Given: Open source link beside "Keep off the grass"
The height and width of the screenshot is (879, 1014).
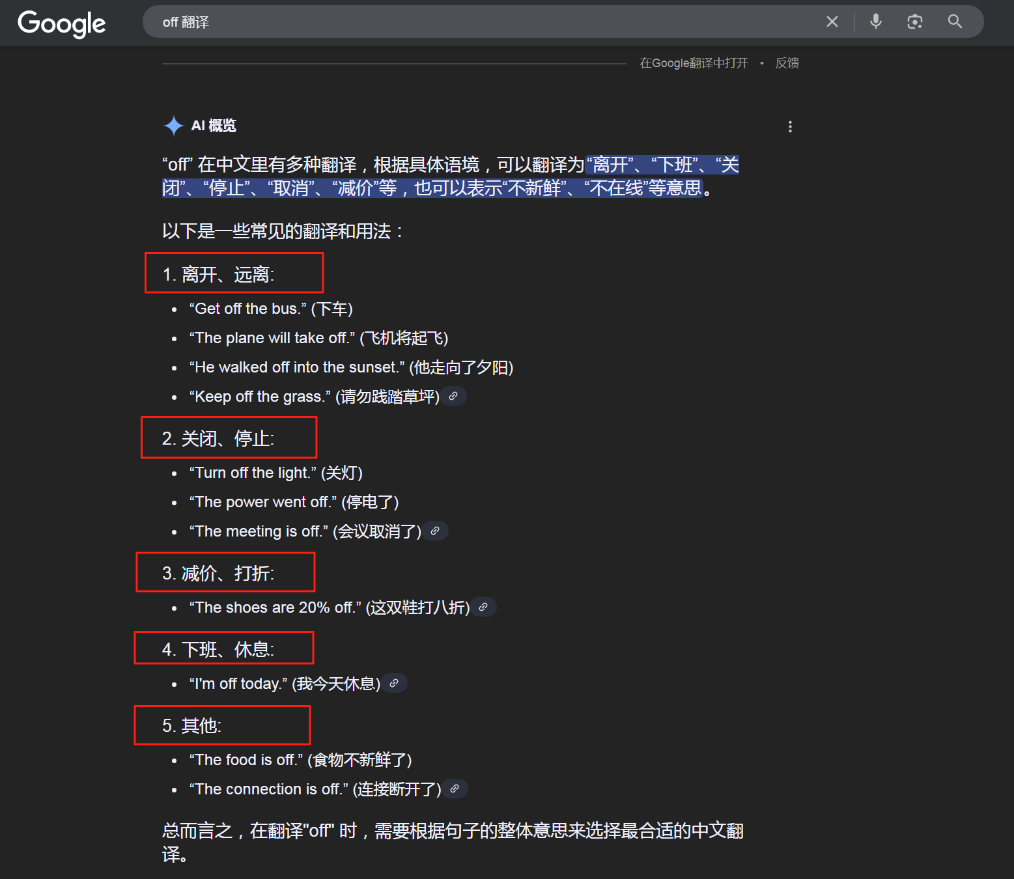Looking at the screenshot, I should [453, 396].
